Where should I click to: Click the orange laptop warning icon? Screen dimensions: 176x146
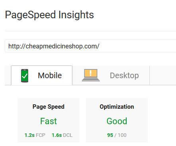(x=91, y=75)
